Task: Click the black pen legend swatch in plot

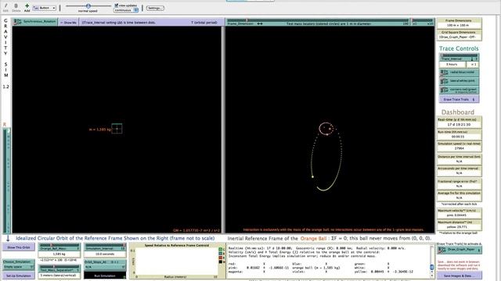Action: (221, 261)
